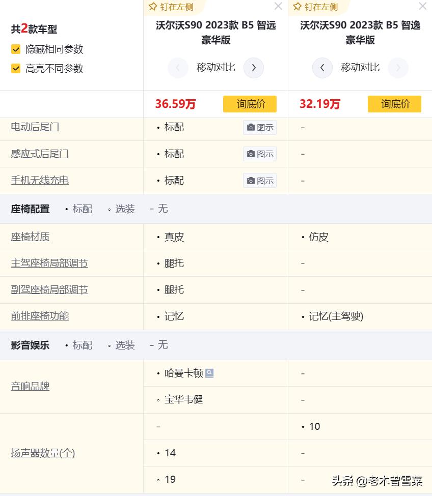The width and height of the screenshot is (432, 496).
Task: Toggle the 高亮不同参数 checkbox
Action: [15, 68]
